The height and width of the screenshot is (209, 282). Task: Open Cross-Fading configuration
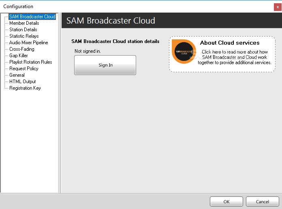[x=22, y=49]
